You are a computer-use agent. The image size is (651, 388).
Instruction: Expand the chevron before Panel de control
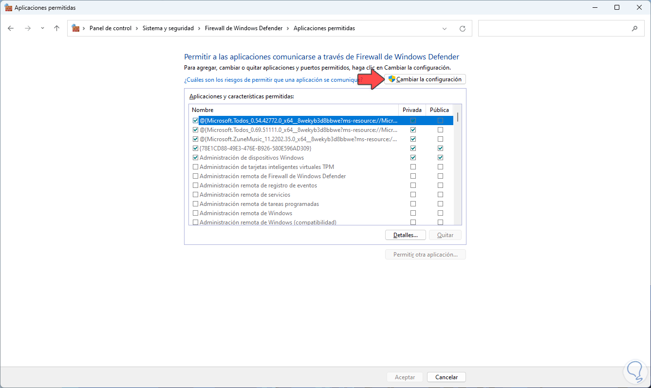(x=85, y=28)
